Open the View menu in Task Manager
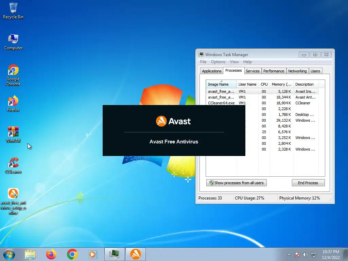 tap(234, 62)
